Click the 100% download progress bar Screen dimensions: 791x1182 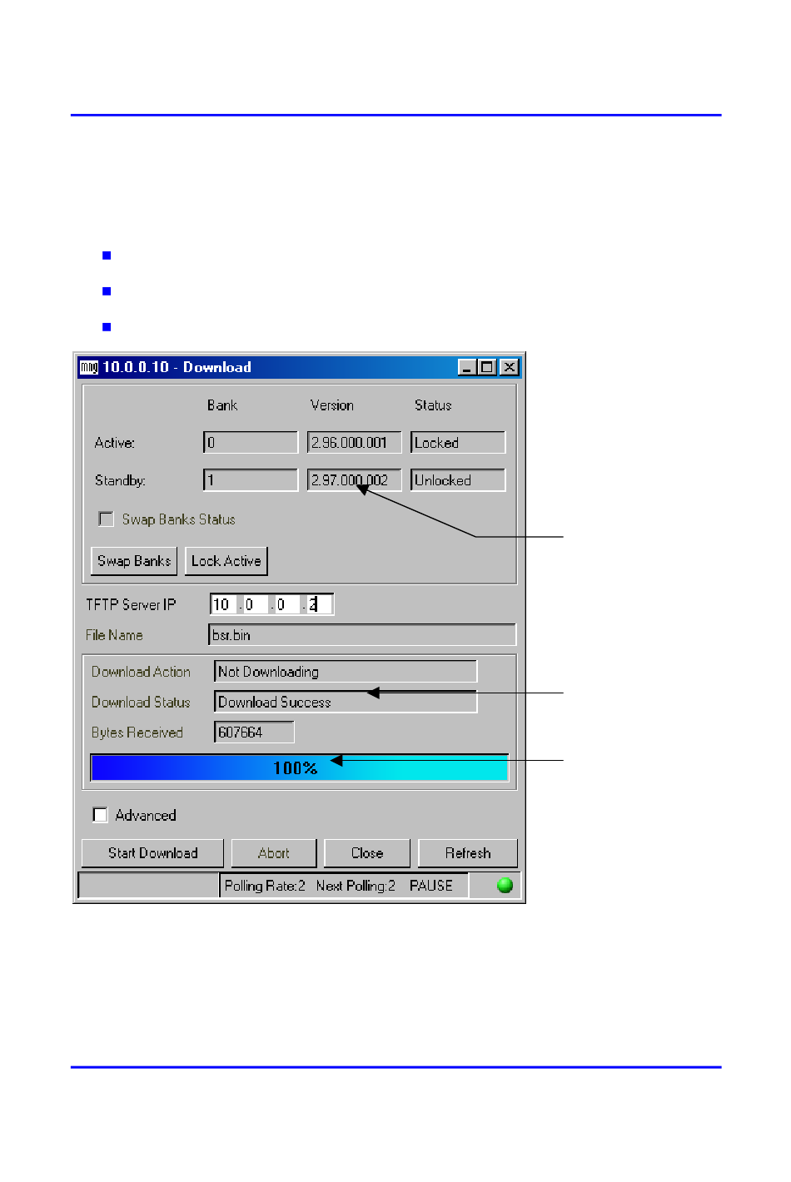click(299, 767)
